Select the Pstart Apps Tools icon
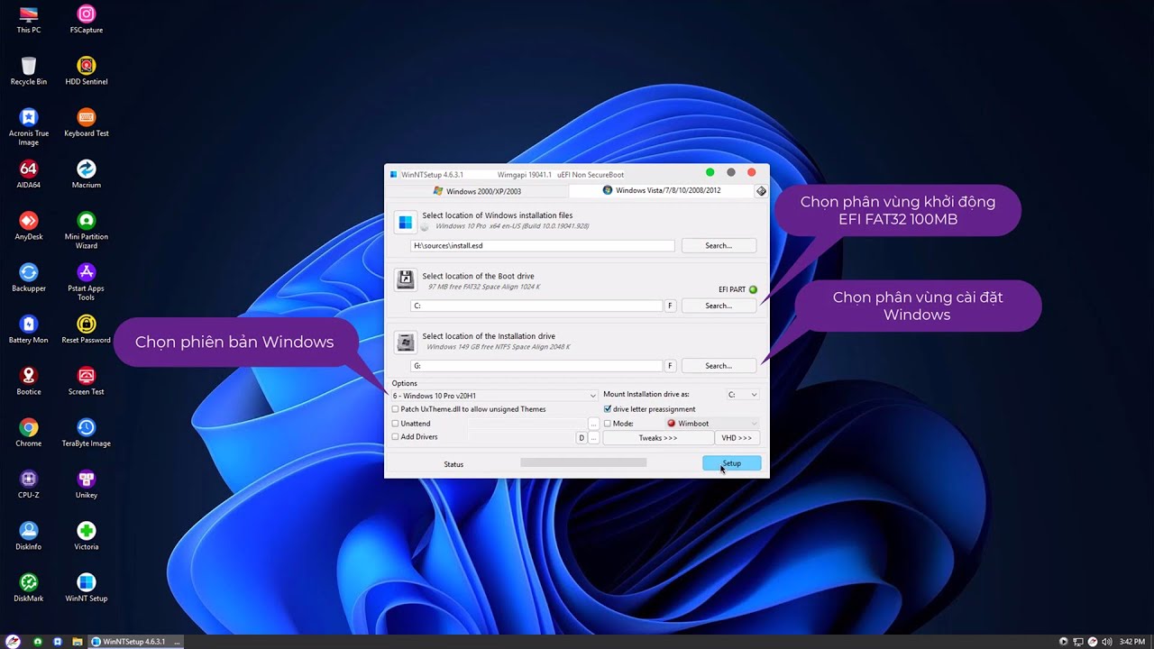Screen dimensions: 1154x649 pyautogui.click(x=87, y=281)
